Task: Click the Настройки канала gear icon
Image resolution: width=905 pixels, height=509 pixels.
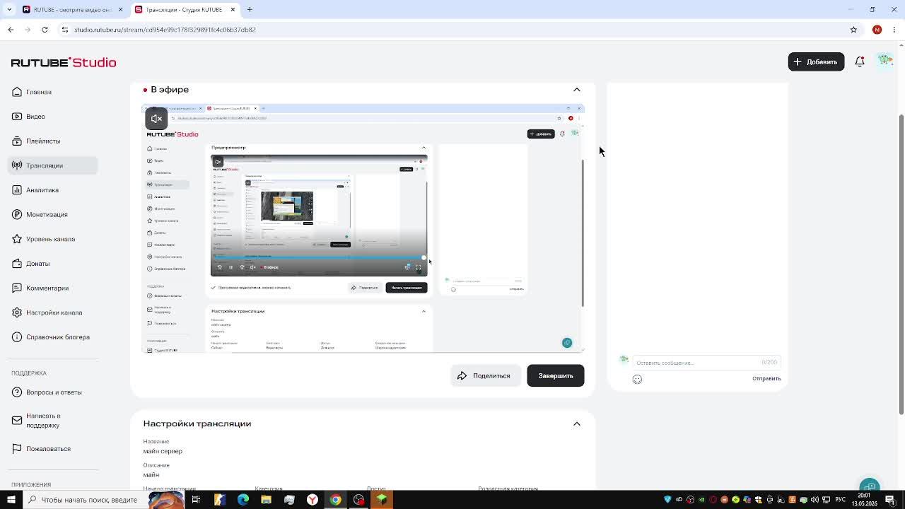Action: click(17, 312)
